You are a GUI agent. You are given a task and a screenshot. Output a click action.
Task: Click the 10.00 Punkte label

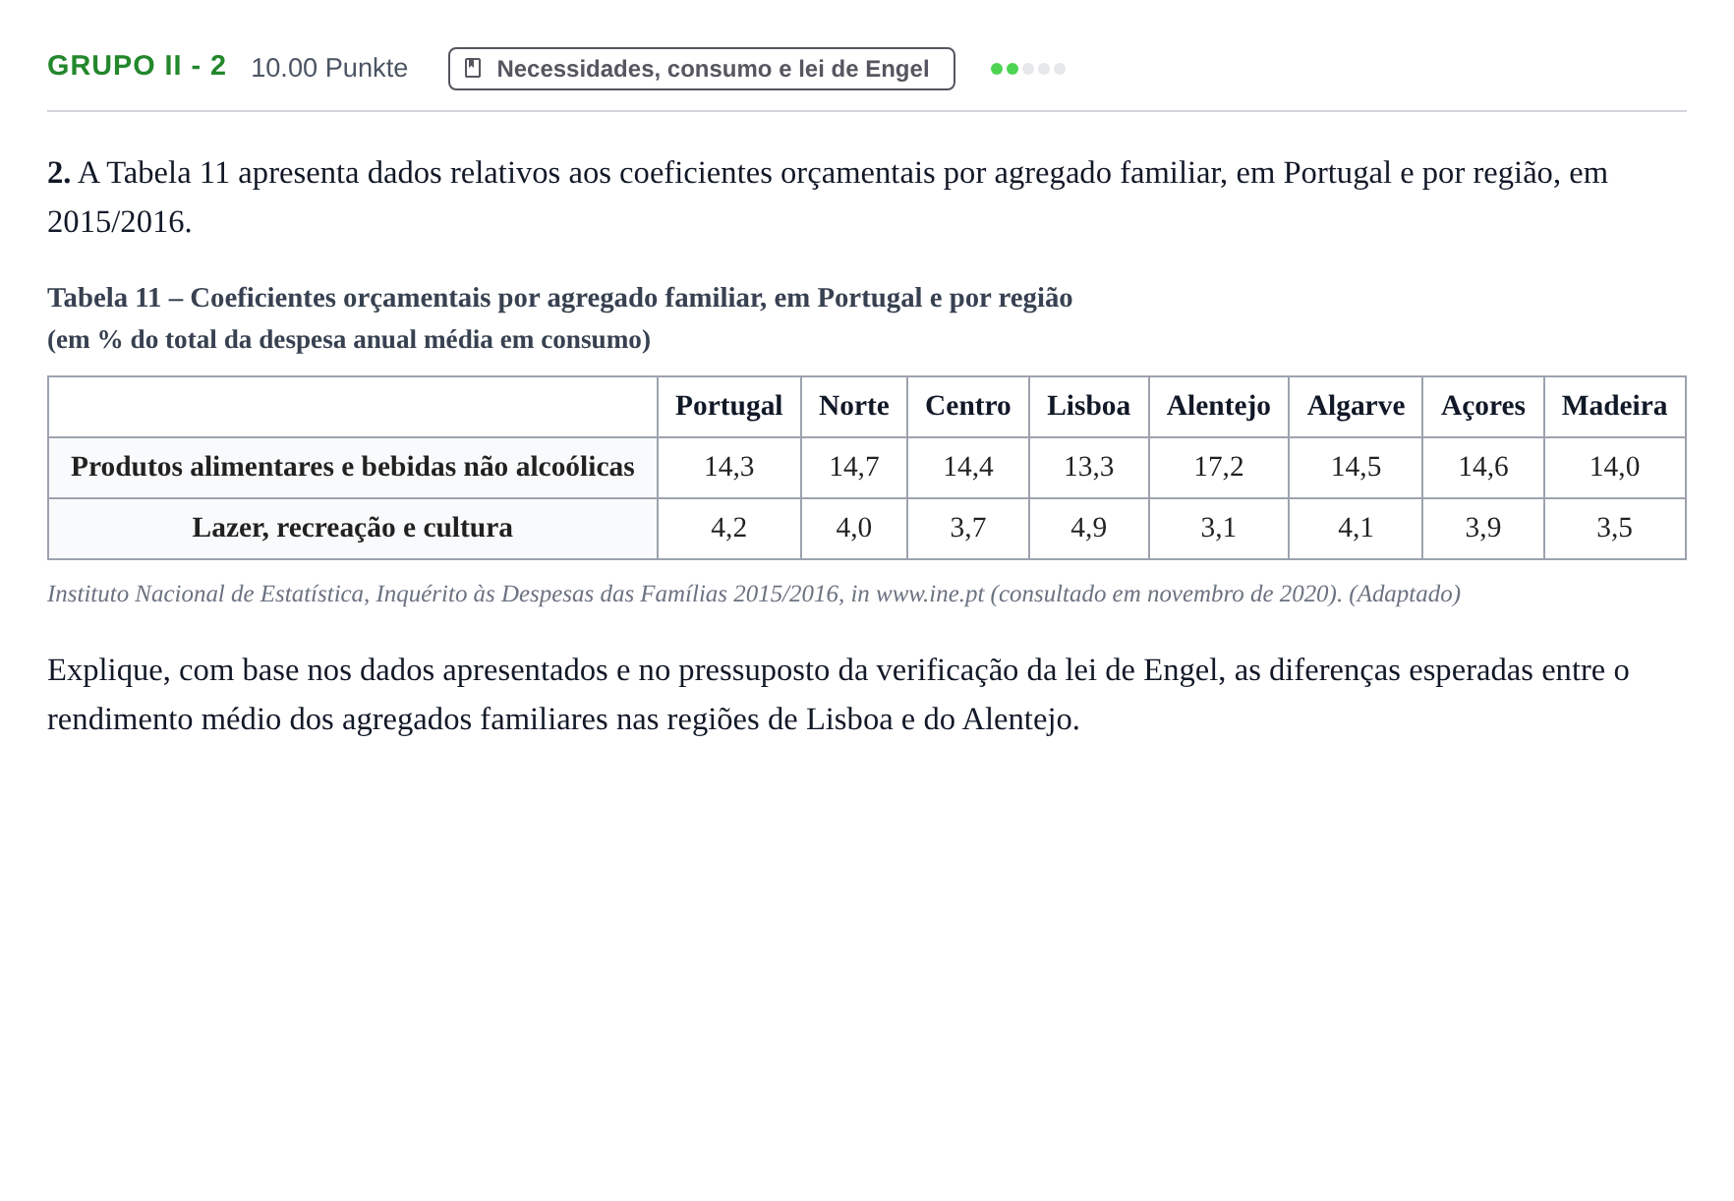(x=329, y=68)
